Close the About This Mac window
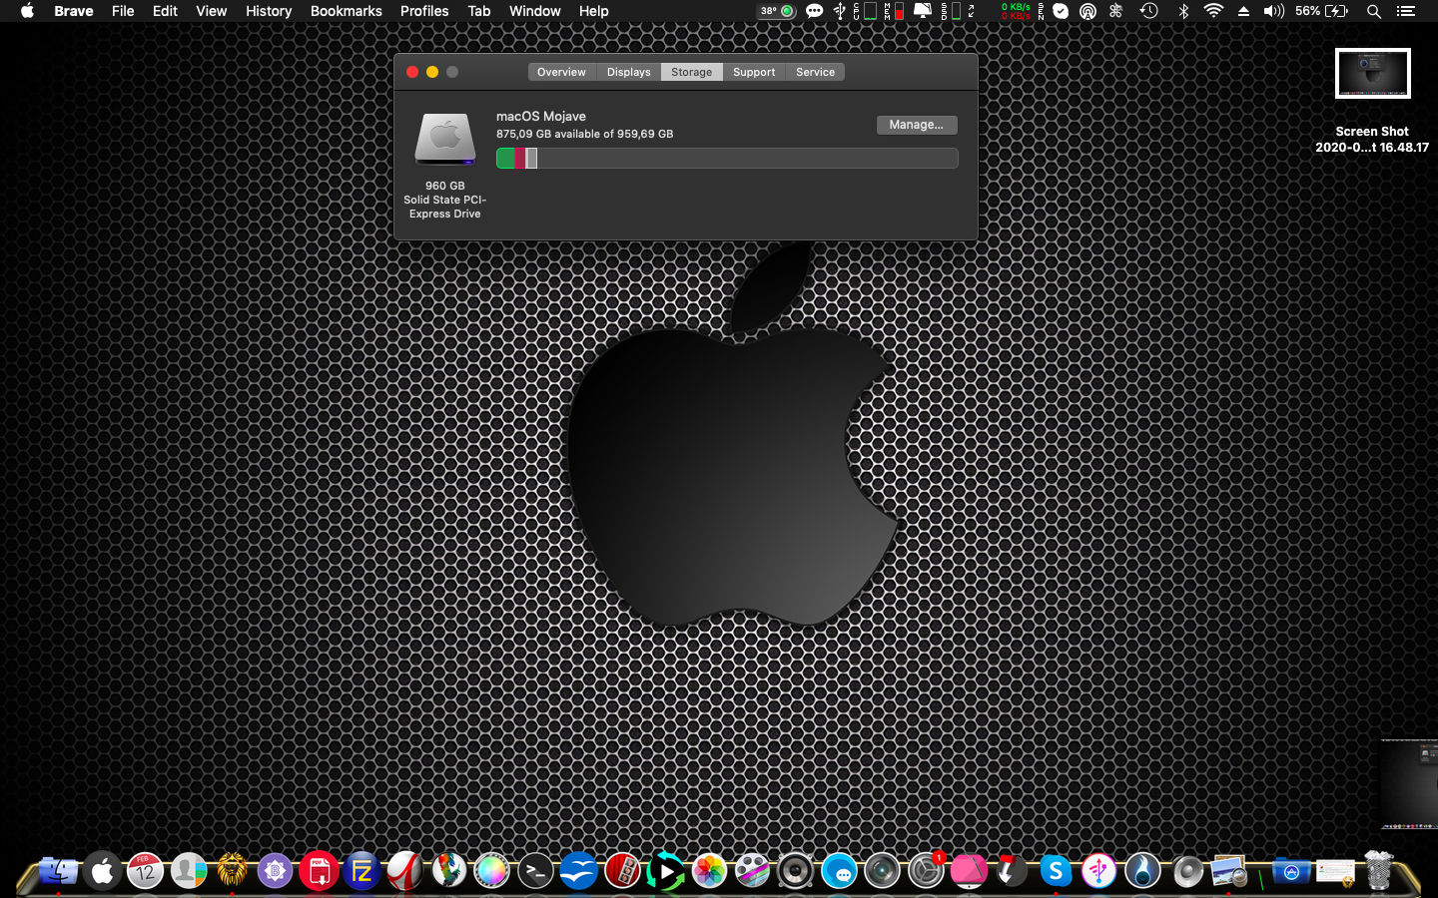The height and width of the screenshot is (898, 1438). tap(412, 72)
